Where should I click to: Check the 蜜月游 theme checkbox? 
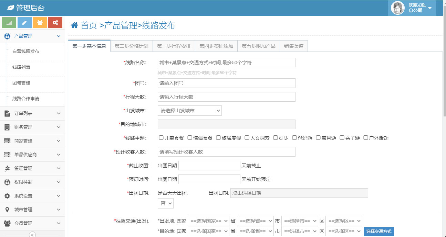[318, 138]
